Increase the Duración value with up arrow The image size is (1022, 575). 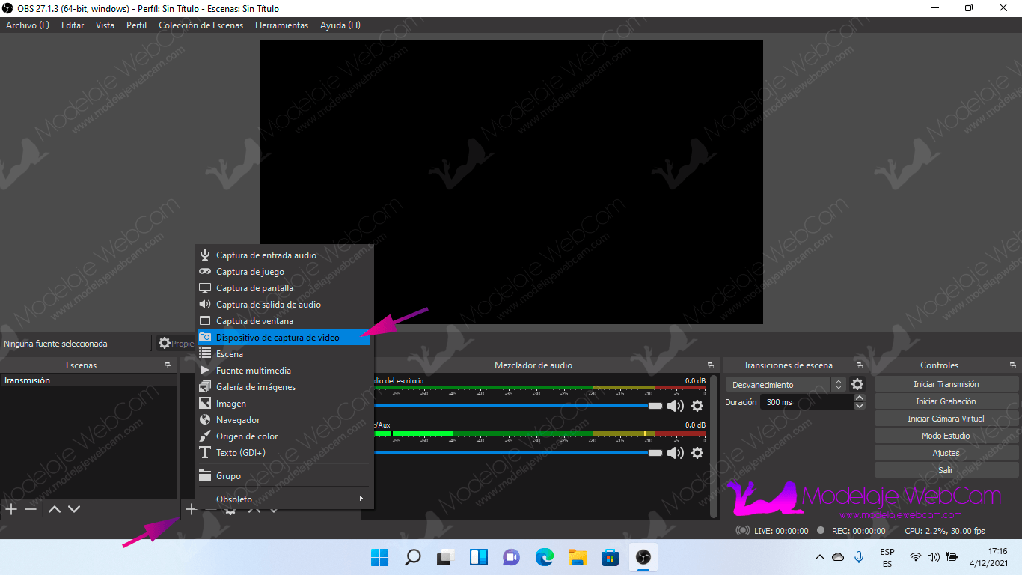(859, 398)
